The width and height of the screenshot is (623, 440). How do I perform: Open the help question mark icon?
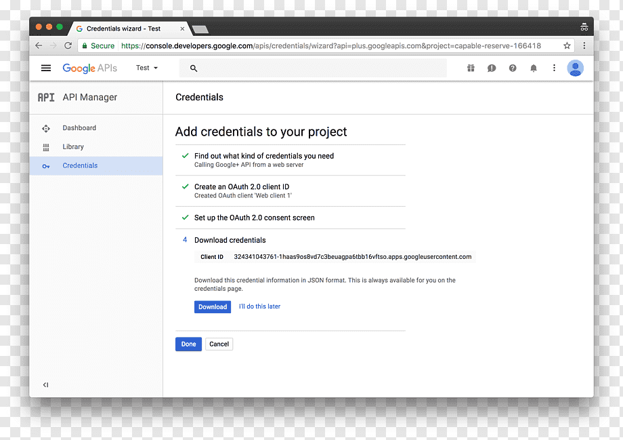pos(513,68)
